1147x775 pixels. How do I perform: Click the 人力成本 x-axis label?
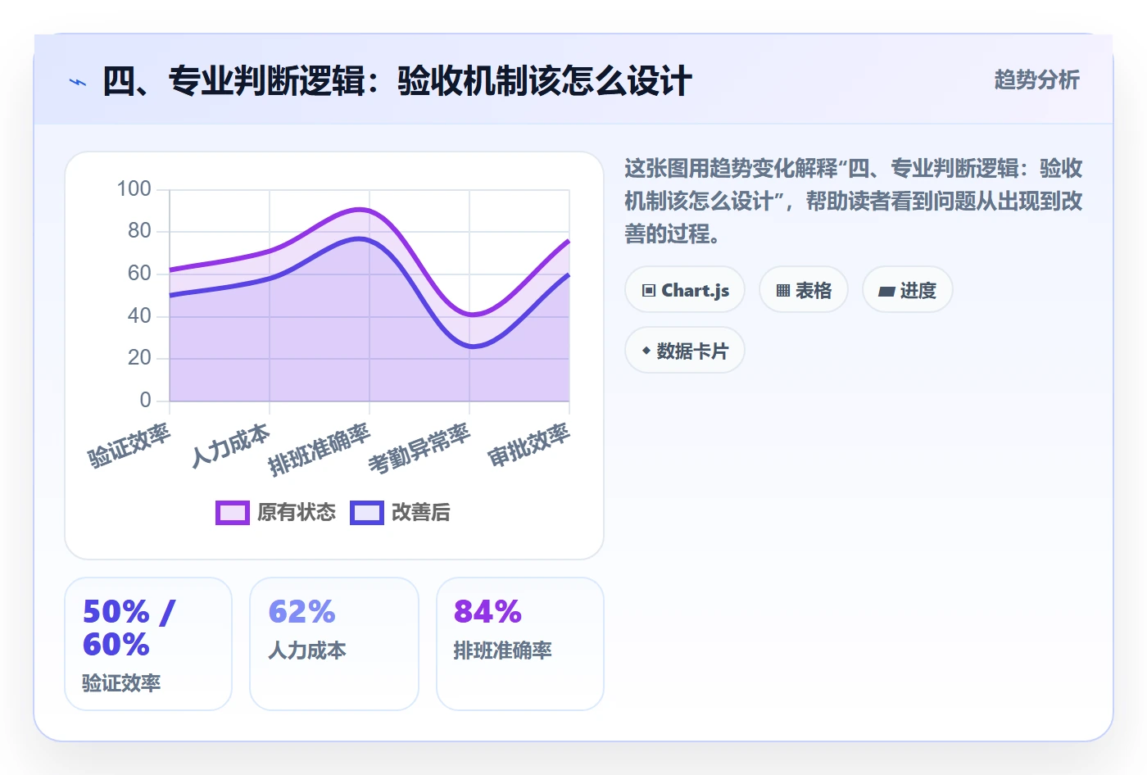[x=231, y=446]
